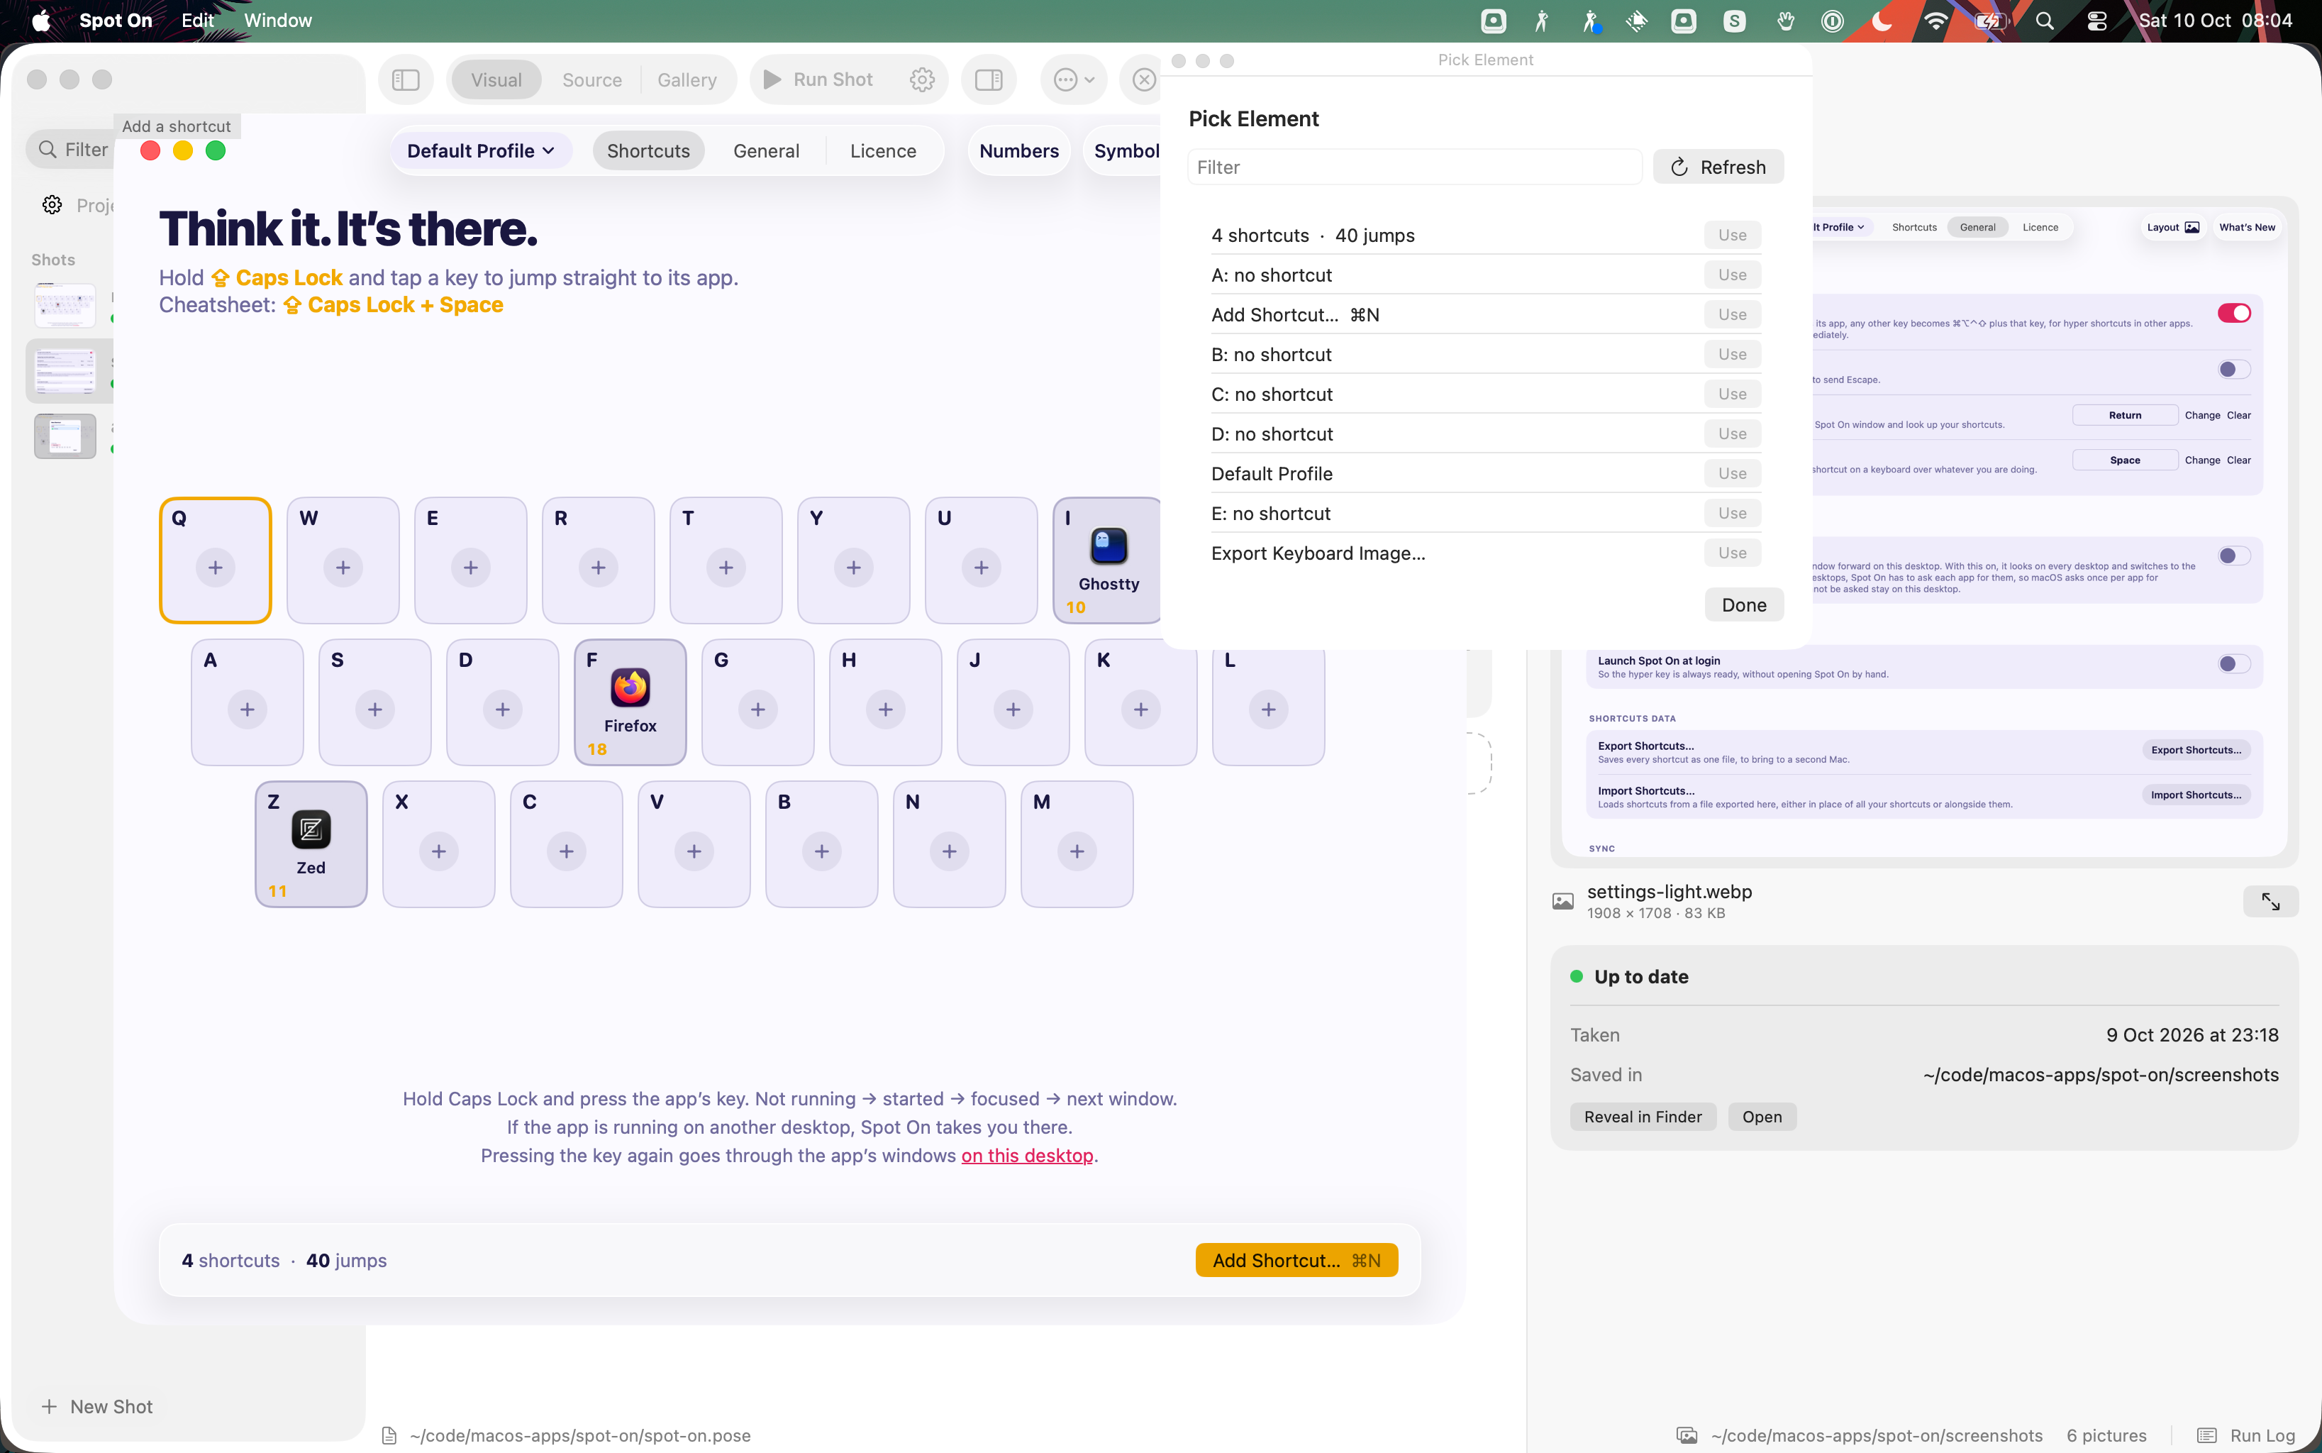2322x1453 pixels.
Task: Click Reveal in Finder button
Action: [x=1643, y=1117]
